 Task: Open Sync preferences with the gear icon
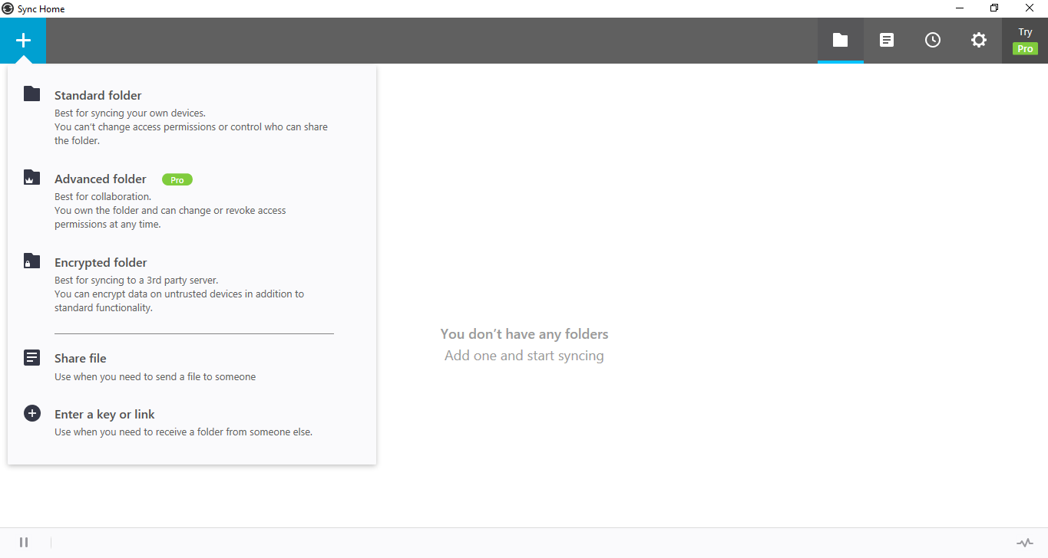tap(978, 40)
